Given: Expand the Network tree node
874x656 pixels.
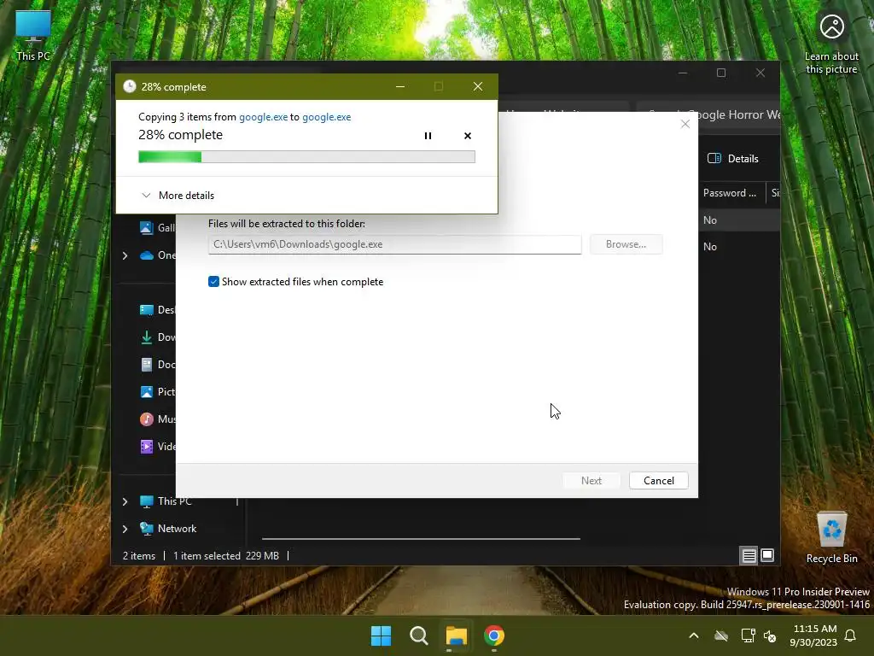Looking at the screenshot, I should point(125,529).
